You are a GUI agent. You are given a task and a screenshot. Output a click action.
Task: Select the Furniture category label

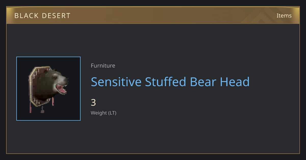[103, 66]
